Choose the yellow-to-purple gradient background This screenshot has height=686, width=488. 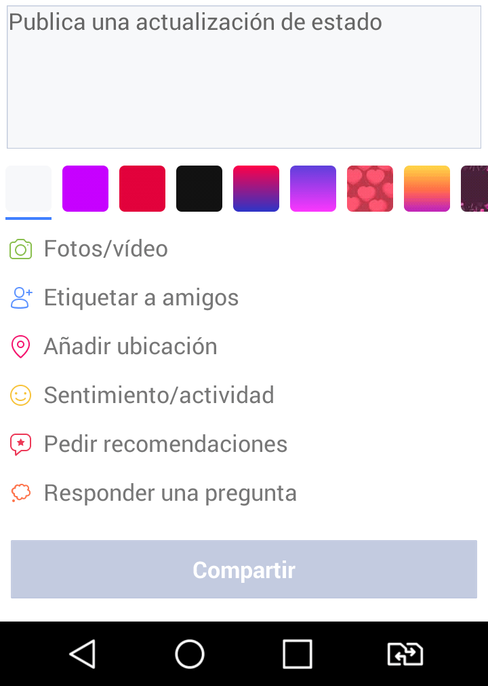click(427, 189)
